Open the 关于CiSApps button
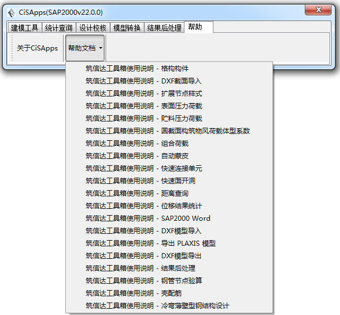The image size is (340, 315). pos(37,48)
